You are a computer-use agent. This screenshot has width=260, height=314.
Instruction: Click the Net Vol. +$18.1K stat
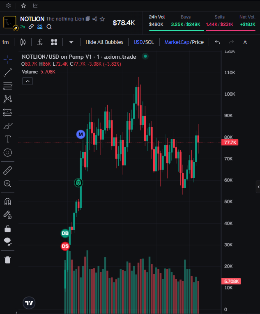[248, 21]
